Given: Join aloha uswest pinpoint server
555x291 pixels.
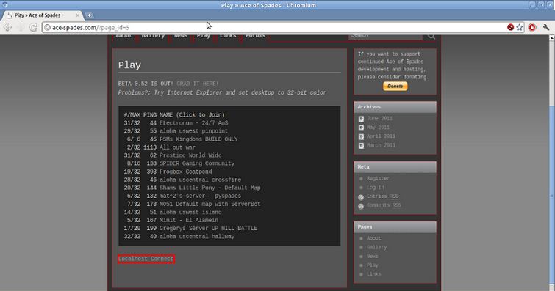Looking at the screenshot, I should pos(193,131).
